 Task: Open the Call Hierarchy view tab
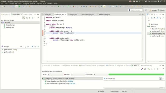point(146,66)
